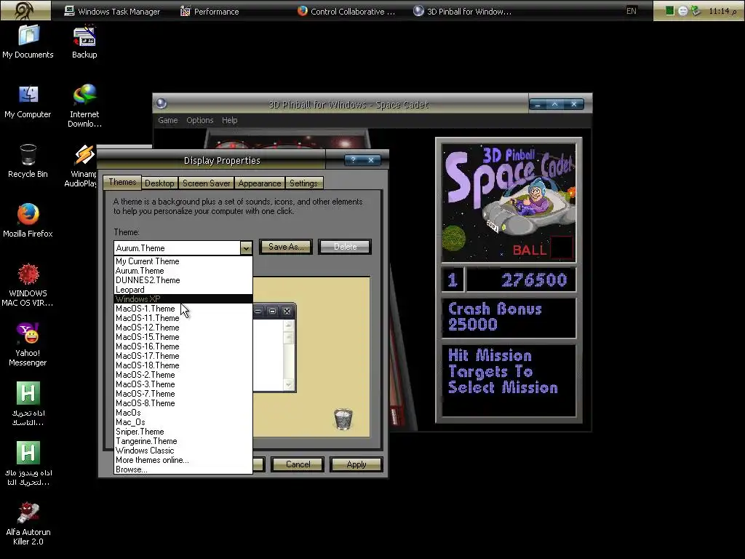Choose MacOS-7.Theme from the list
Image resolution: width=745 pixels, height=559 pixels.
(x=183, y=394)
